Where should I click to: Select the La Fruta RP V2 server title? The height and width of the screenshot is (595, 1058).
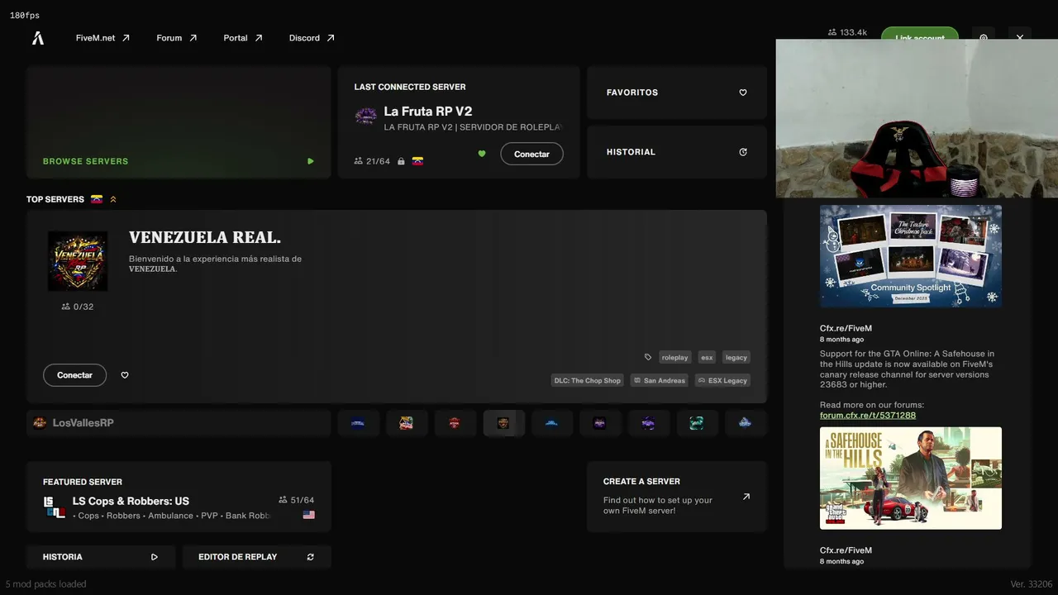(x=428, y=112)
